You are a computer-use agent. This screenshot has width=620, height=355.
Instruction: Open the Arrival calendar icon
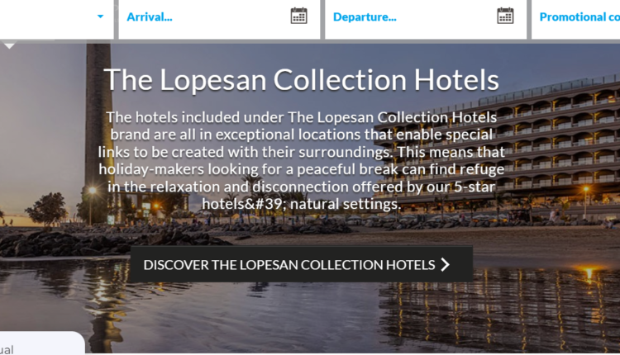pyautogui.click(x=298, y=16)
